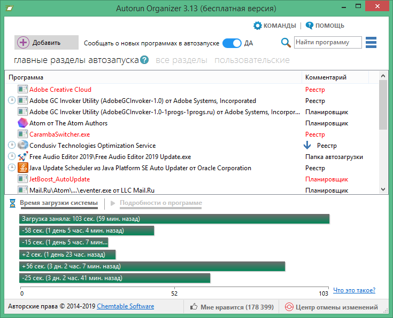The width and height of the screenshot is (393, 318).
Task: Select the Free Audio Editor 2019 Update.exe entry
Action: pyautogui.click(x=110, y=157)
